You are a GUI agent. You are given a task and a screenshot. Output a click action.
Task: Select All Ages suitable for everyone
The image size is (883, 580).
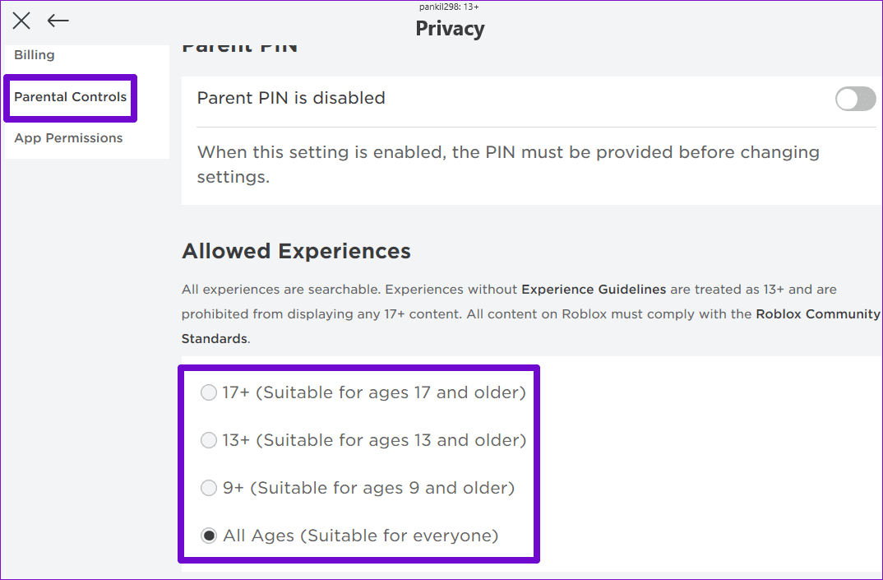click(208, 536)
